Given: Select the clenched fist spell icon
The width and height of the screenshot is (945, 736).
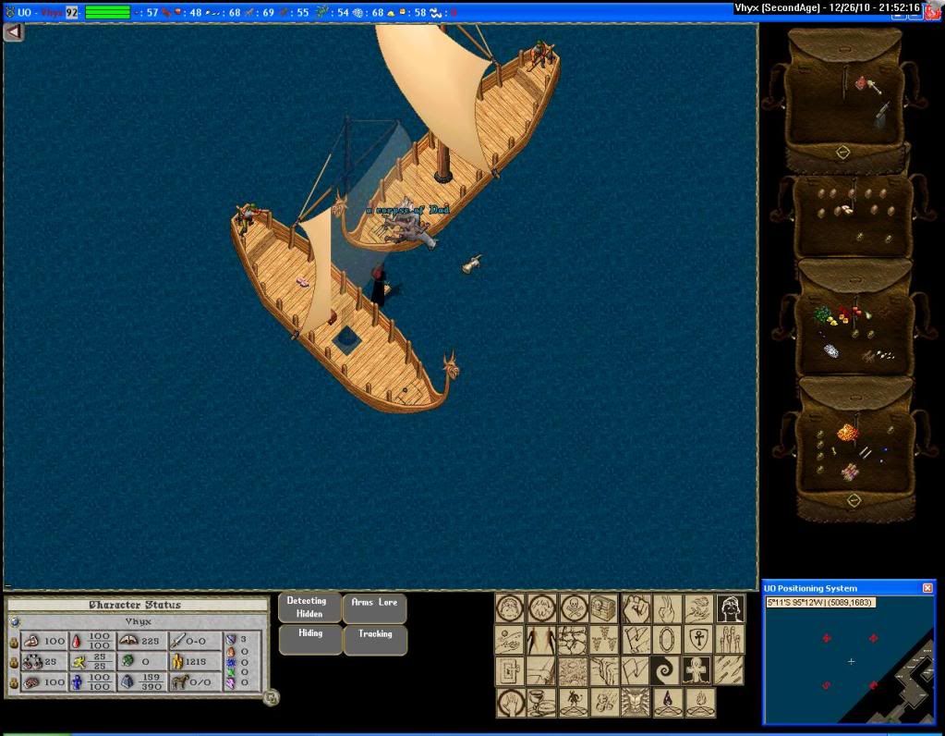Looking at the screenshot, I should 636,608.
